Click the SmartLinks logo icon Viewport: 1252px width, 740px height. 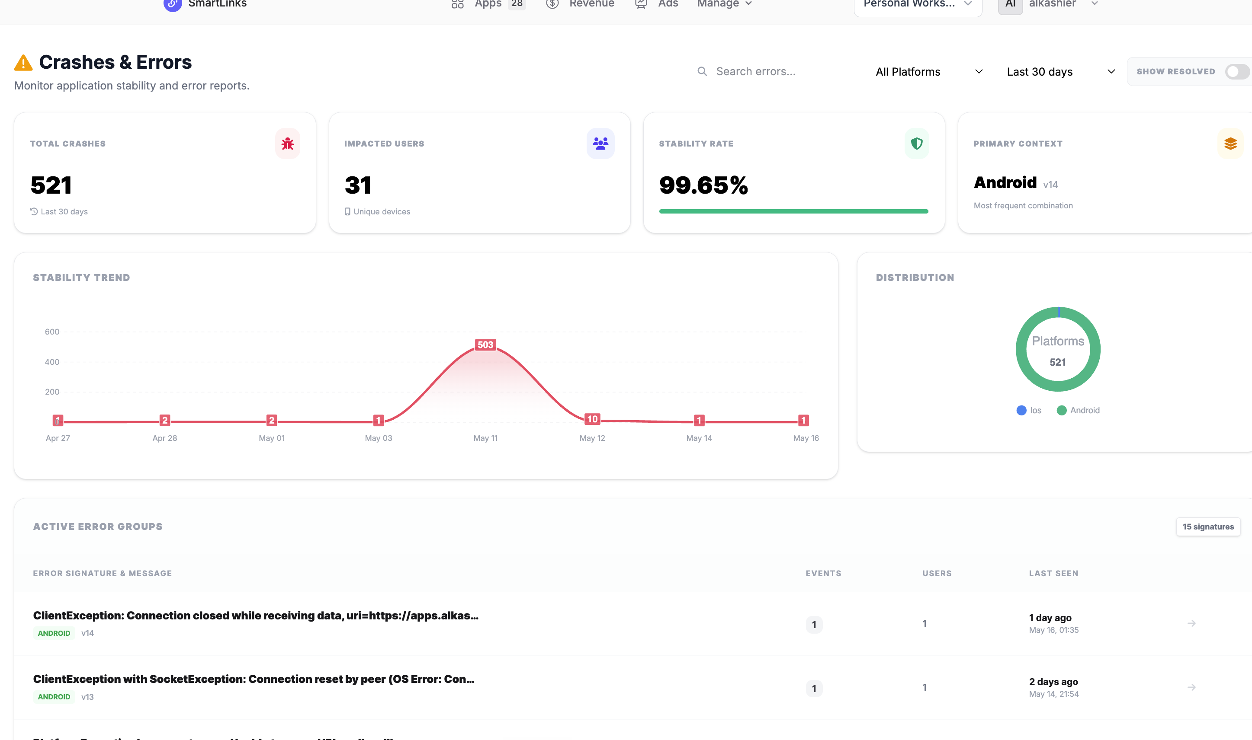pos(172,4)
